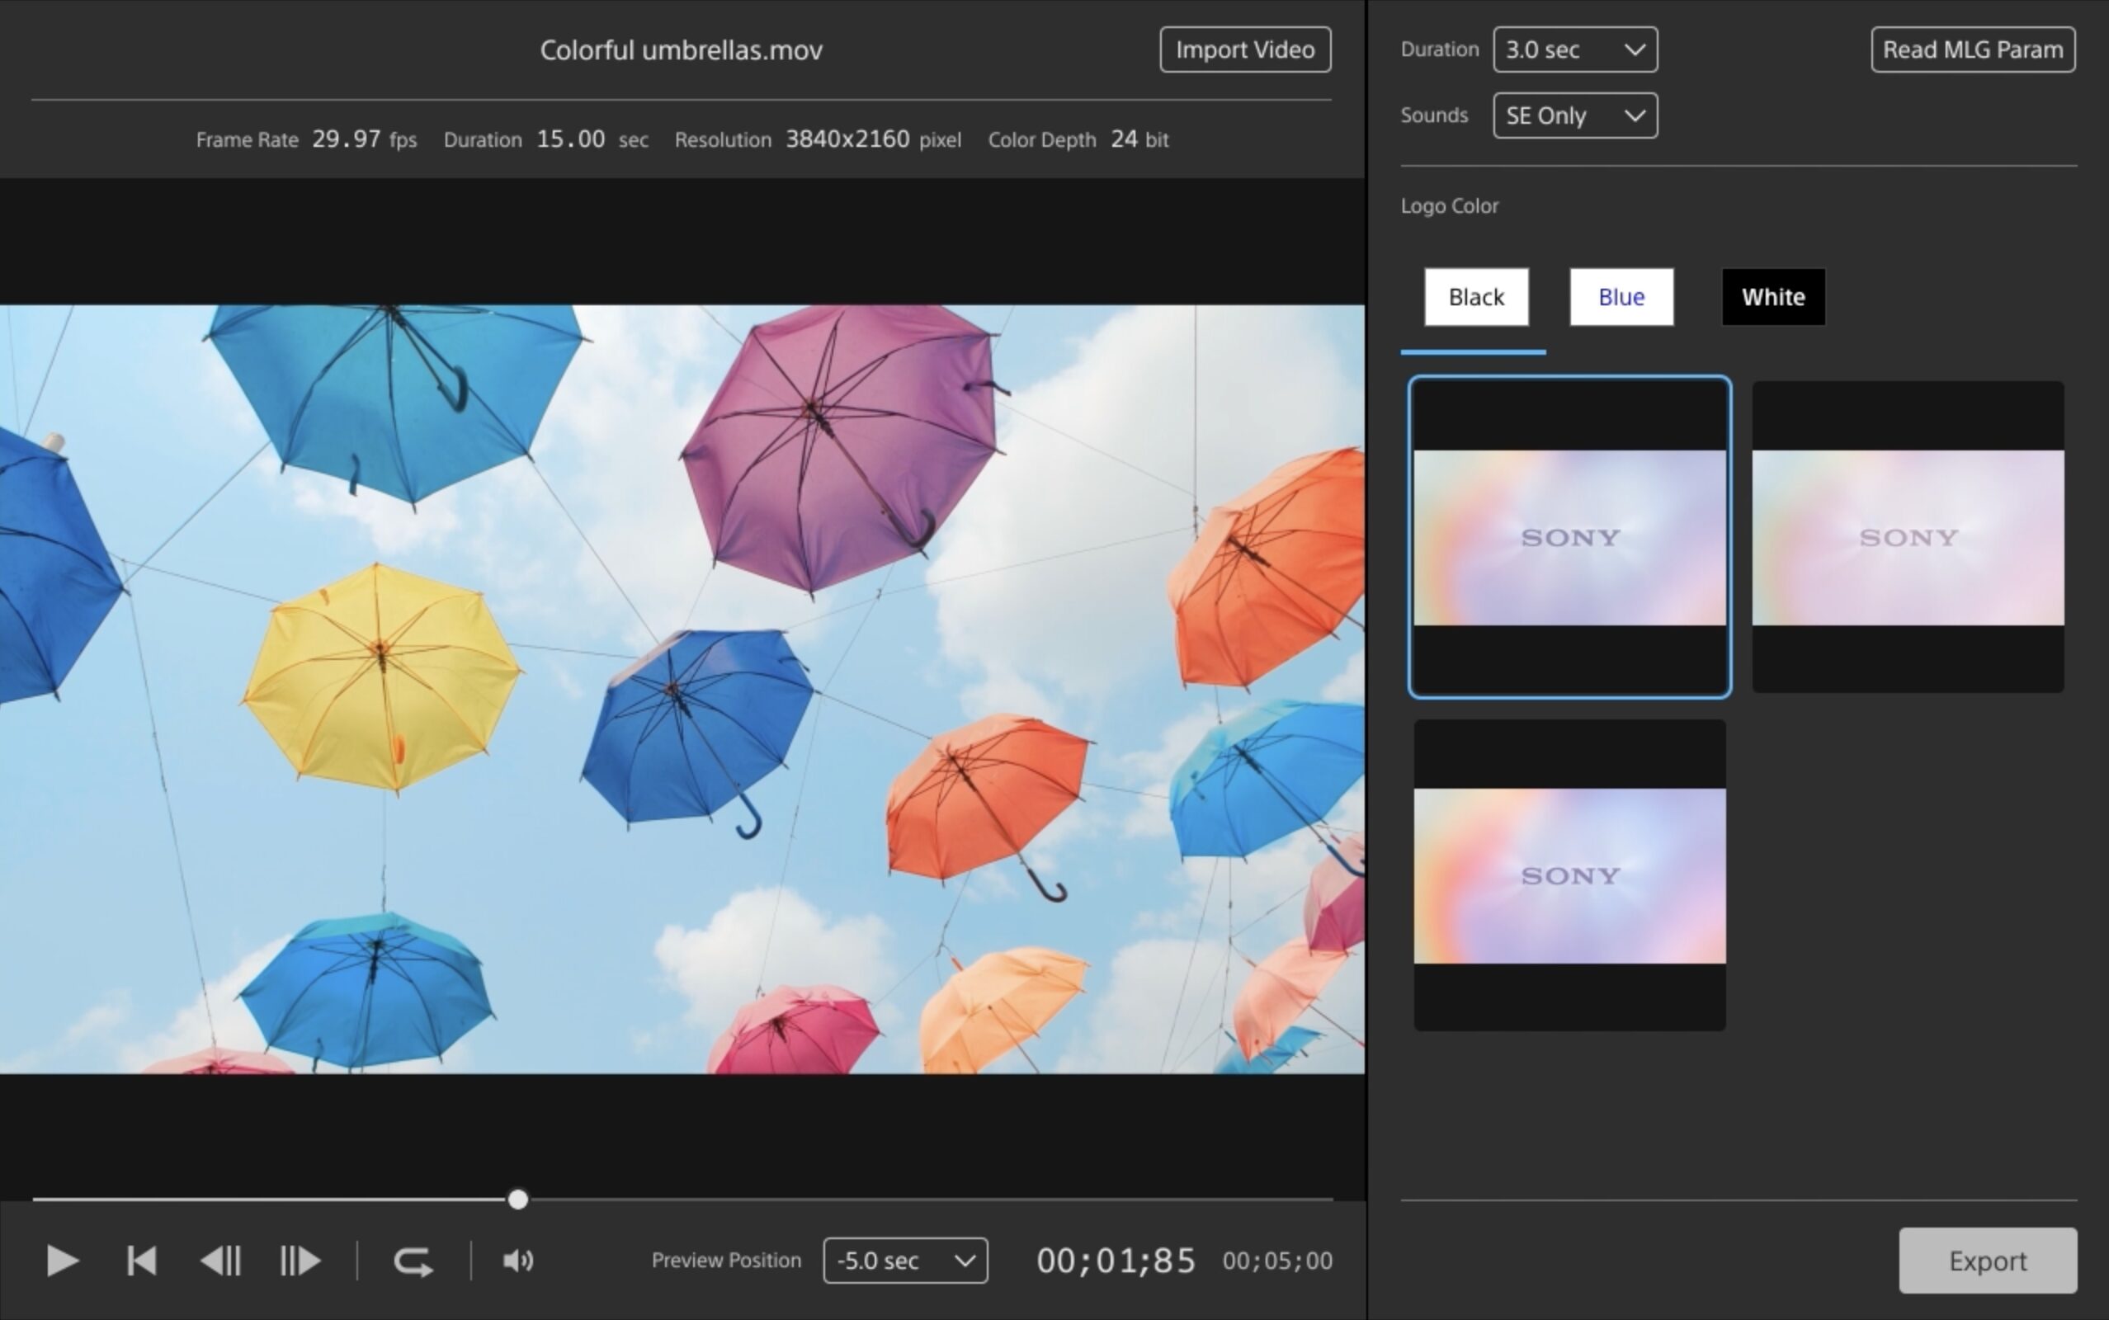Open the Preview Position dropdown
This screenshot has width=2109, height=1320.
point(904,1261)
